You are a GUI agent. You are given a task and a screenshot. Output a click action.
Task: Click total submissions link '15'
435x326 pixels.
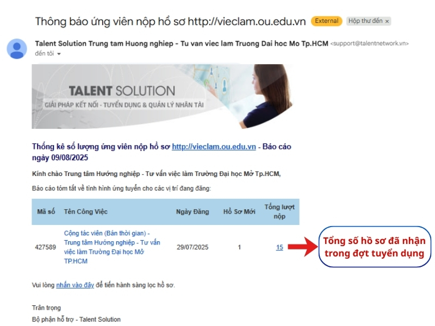[x=279, y=247]
